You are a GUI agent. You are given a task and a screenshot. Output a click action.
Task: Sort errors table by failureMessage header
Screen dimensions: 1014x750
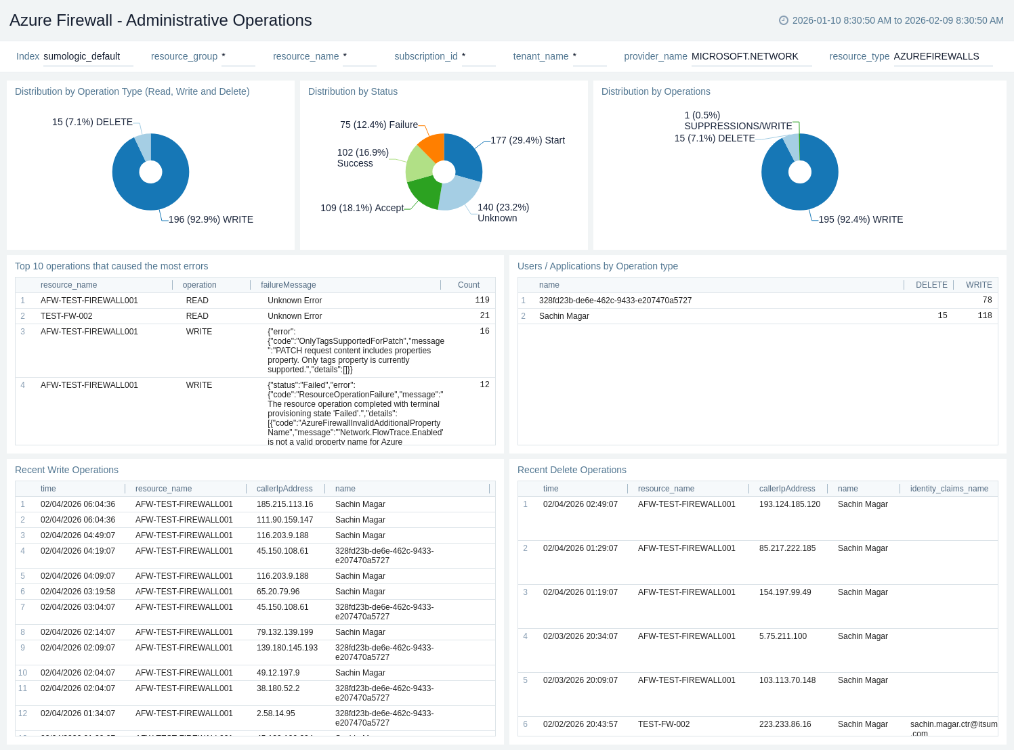[x=288, y=285]
